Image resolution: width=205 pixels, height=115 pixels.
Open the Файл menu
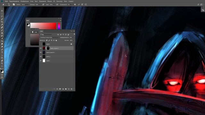(6, 1)
